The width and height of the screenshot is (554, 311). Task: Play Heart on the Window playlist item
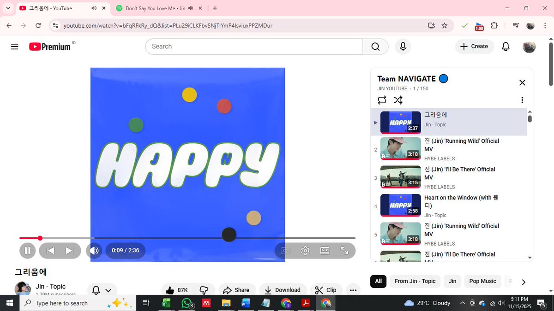449,206
